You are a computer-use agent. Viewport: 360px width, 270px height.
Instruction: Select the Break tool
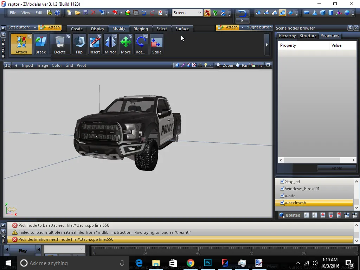tap(40, 44)
